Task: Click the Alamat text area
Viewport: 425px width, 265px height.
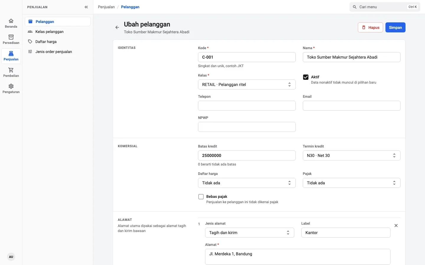Action: pyautogui.click(x=298, y=257)
